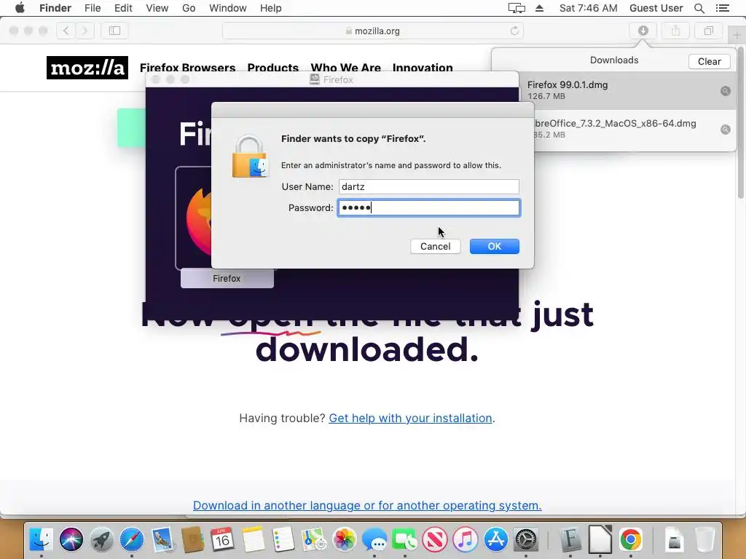746x559 pixels.
Task: Open the Window menu
Action: tap(228, 8)
